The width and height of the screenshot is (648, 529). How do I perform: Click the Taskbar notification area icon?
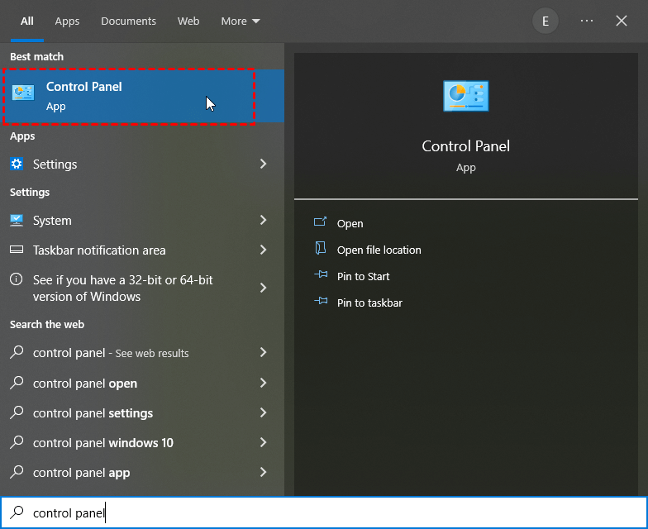click(x=17, y=250)
